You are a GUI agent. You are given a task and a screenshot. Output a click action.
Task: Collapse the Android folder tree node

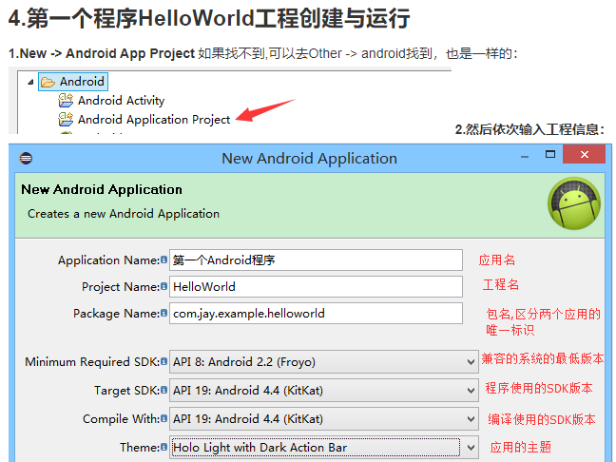tap(30, 82)
